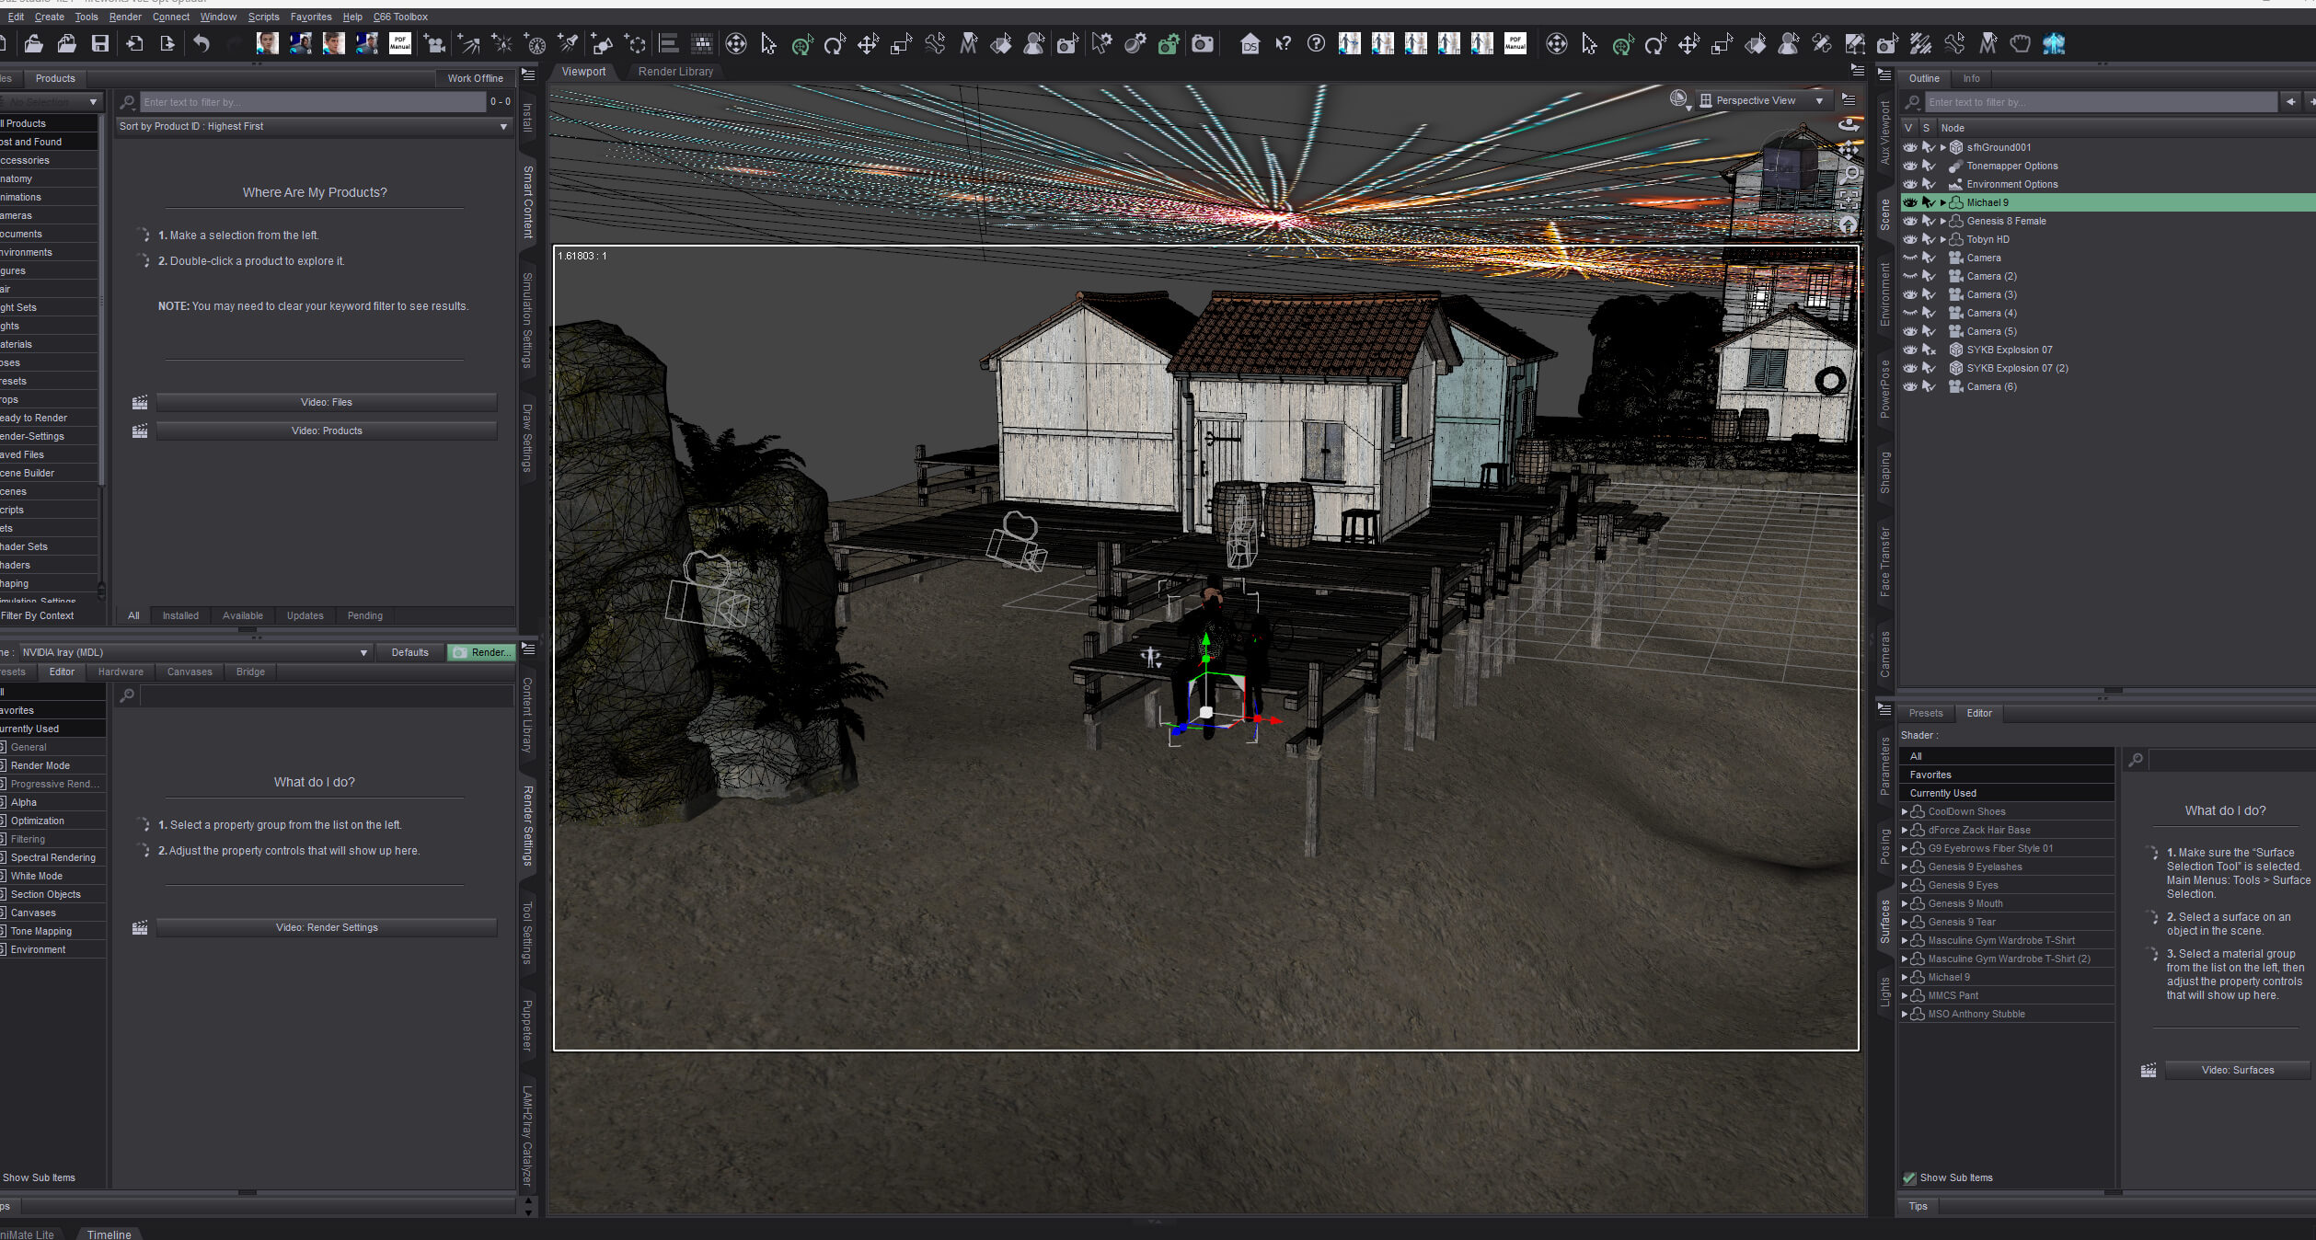
Task: Click the plain camera Render icon
Action: pos(1203,43)
